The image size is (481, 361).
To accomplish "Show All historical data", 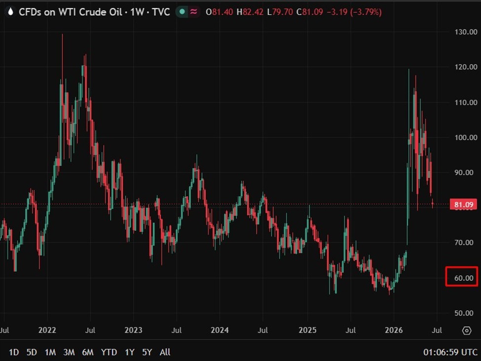I will point(165,352).
